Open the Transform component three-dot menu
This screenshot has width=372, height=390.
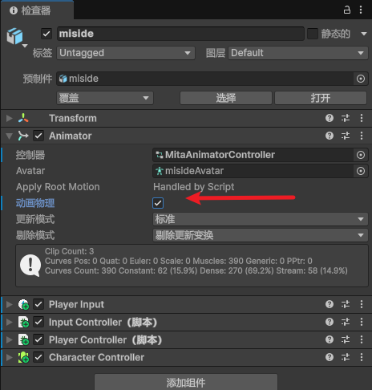362,118
